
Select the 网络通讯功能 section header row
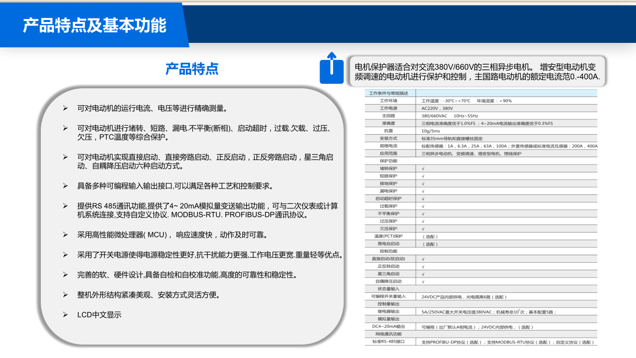[x=388, y=334]
